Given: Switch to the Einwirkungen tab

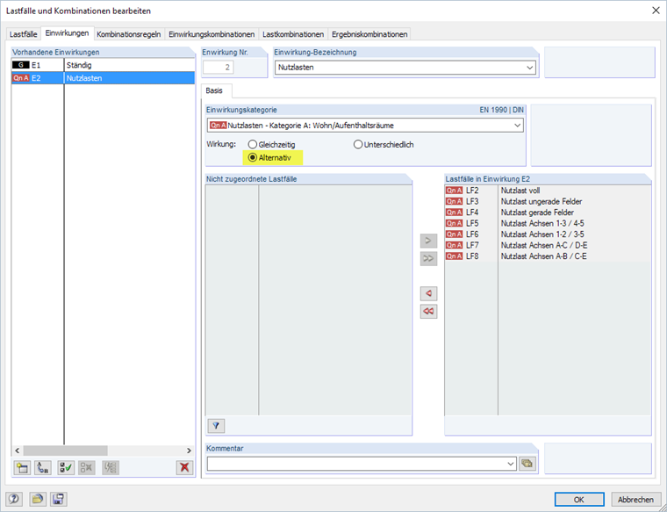Looking at the screenshot, I should tap(68, 33).
